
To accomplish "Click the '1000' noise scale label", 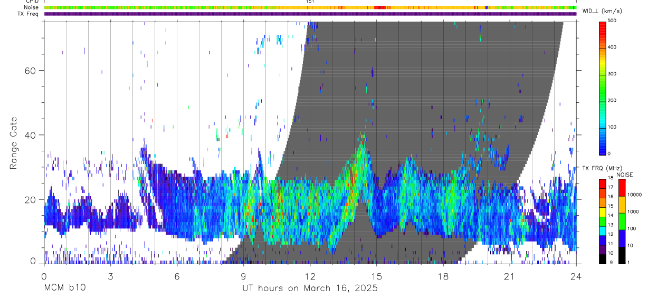I will click(633, 211).
